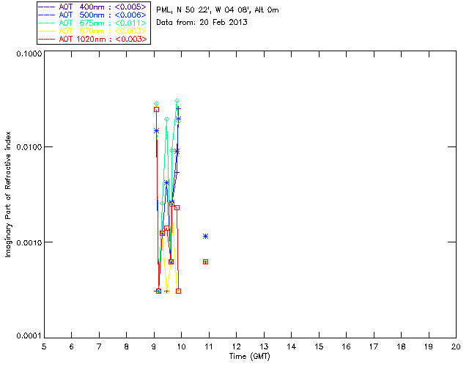Viewport: 469px width, 375px height.
Task: Click the isolated blue asterisk data point
Action: pyautogui.click(x=206, y=236)
